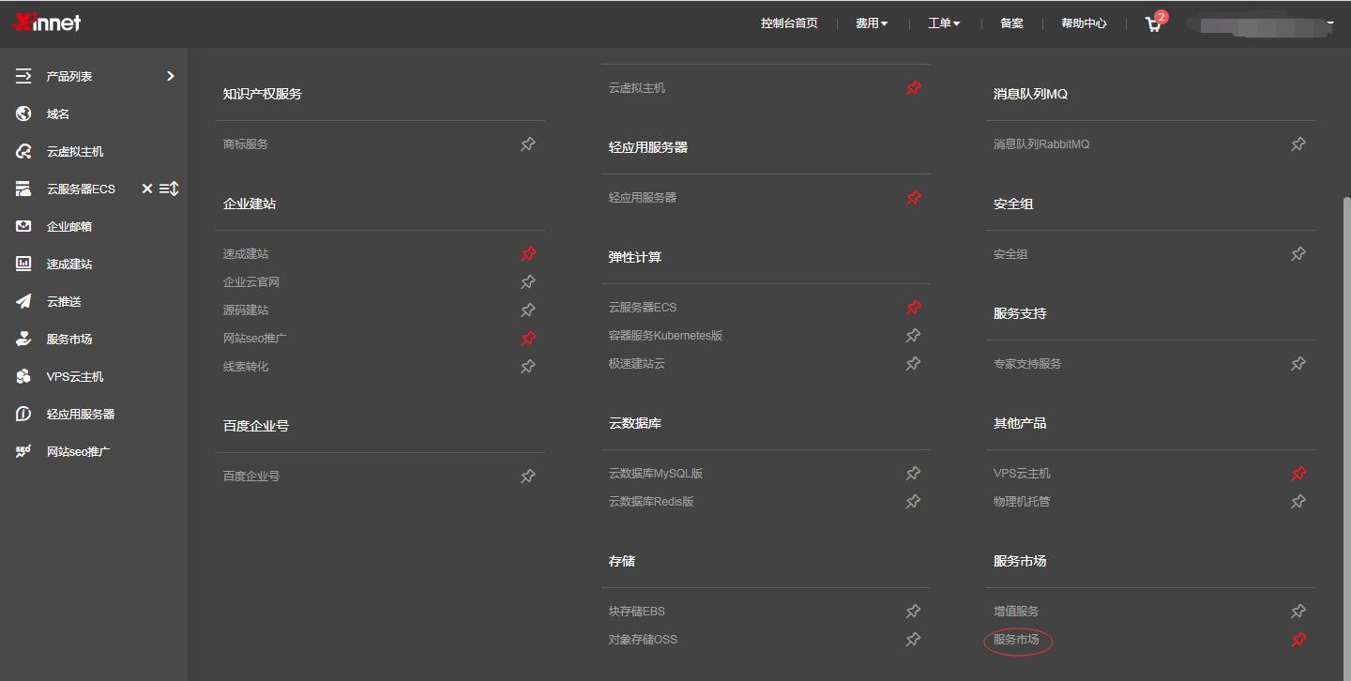Pin 消息队列RabbitMQ to the sidebar
This screenshot has height=681, width=1351.
(x=1298, y=144)
